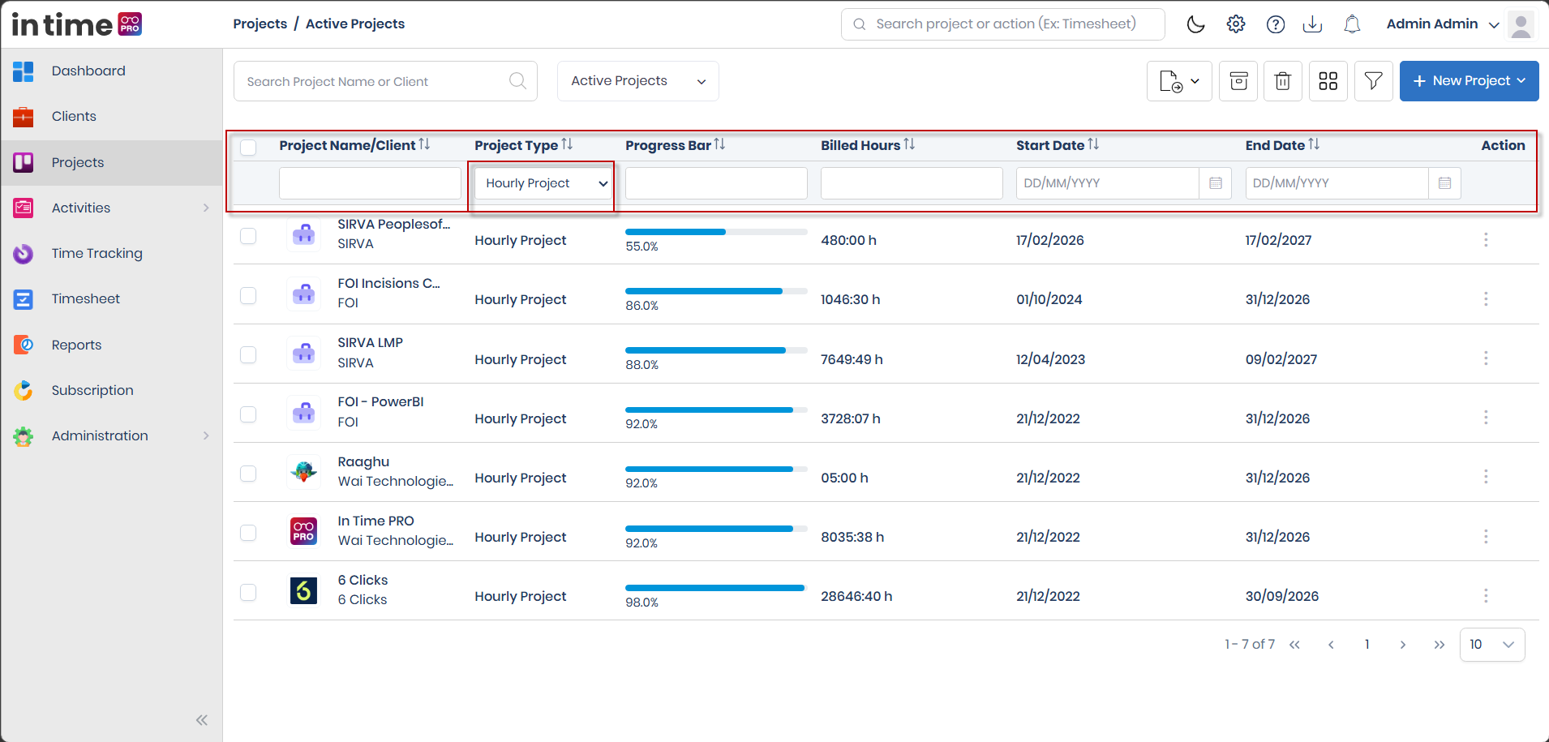Toggle select-all checkbox in table header
Image resolution: width=1549 pixels, height=742 pixels.
coord(248,147)
